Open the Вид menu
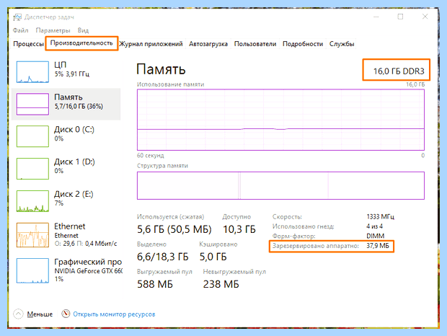Screen dimensions: 447x336 [x=83, y=30]
